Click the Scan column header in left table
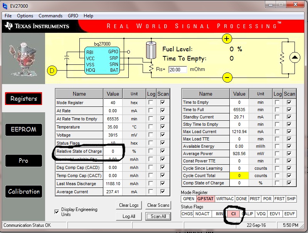 [163, 94]
